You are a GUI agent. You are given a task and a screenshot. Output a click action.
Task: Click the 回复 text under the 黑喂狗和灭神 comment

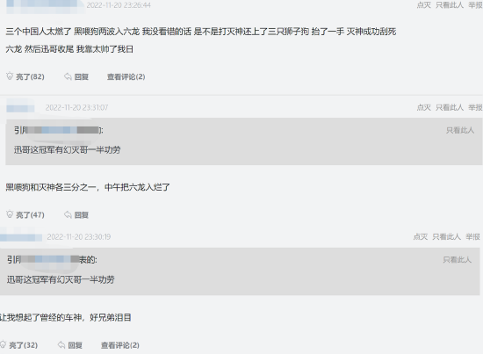(82, 214)
